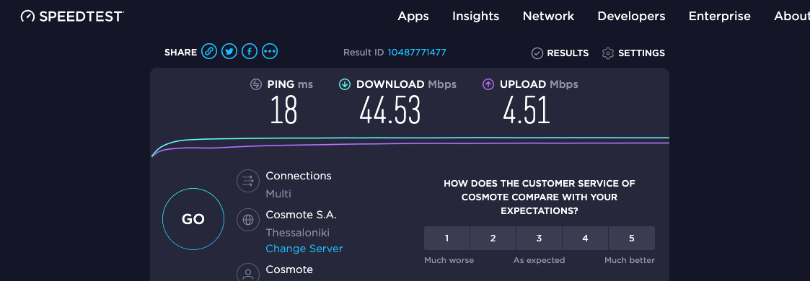Rate customer service 1 Much worse
The width and height of the screenshot is (810, 281).
click(x=447, y=238)
